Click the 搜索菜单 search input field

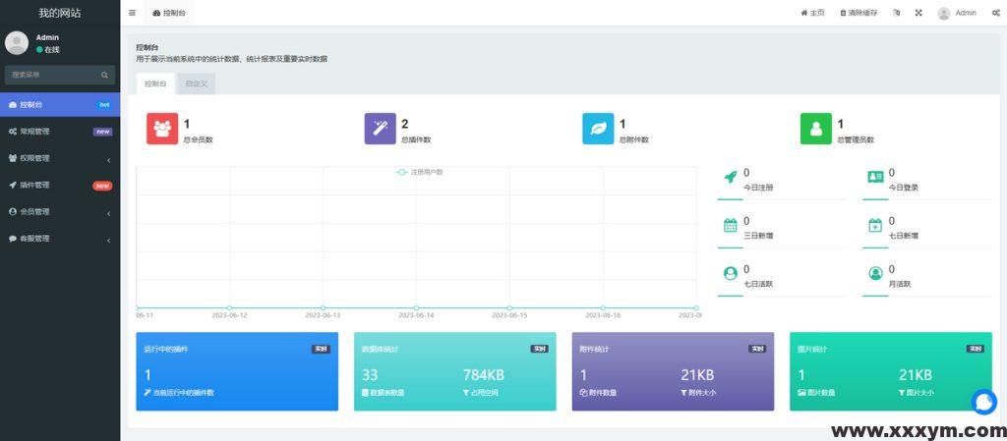(x=54, y=75)
